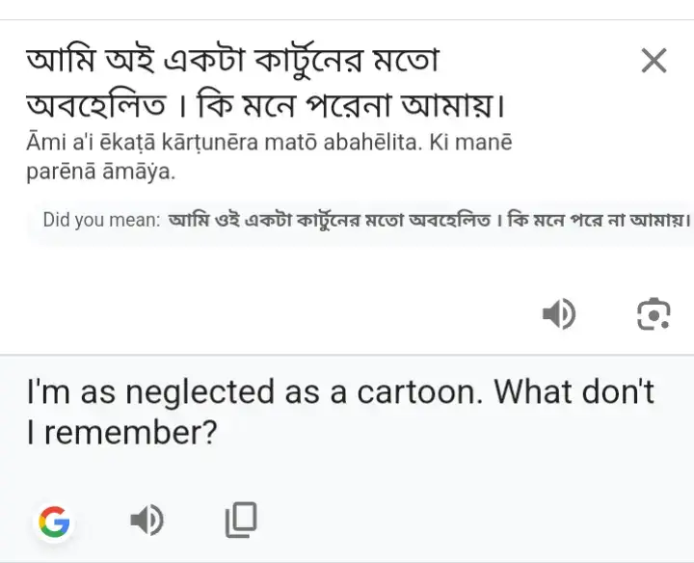Click the "Did you mean:" label
Screen dimensions: 694x563
point(101,220)
